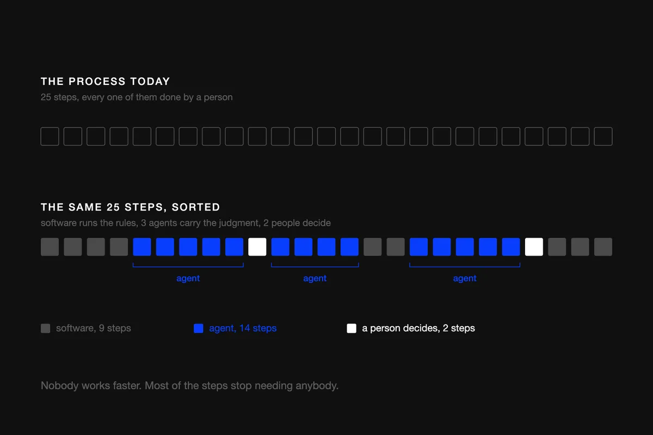Click the middle 'agent' bracket label
The height and width of the screenshot is (435, 653).
[315, 278]
